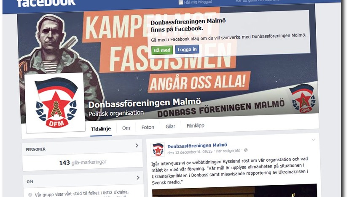Viewport: 349px width, 197px height.
Task: Click the Facebook logo in header
Action: point(46,3)
